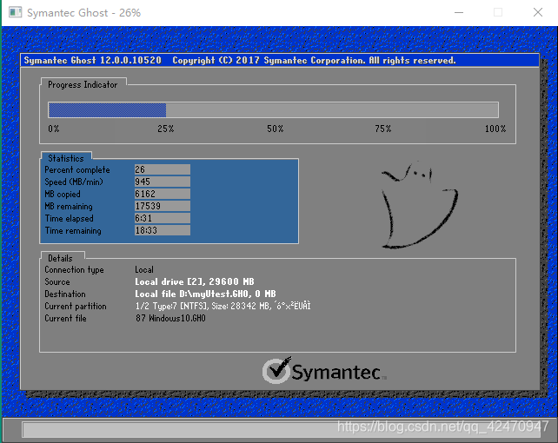This screenshot has height=443, width=558.
Task: Click the 25% progress scale label
Action: click(165, 129)
